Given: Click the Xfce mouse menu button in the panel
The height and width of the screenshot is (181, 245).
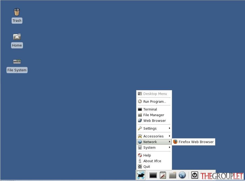Looking at the screenshot, I should point(141,175).
